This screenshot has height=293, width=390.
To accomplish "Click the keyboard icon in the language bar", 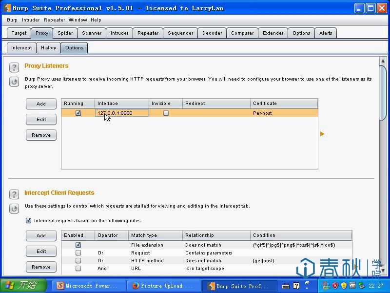I will pos(286,286).
